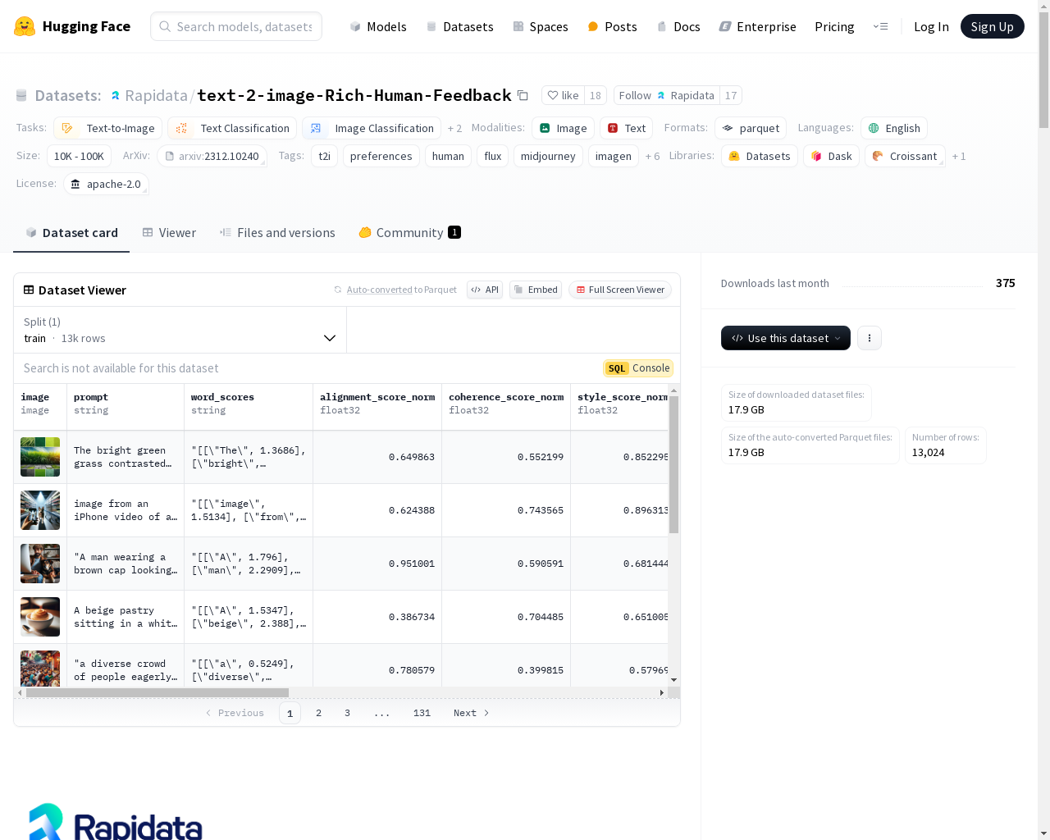The image size is (1050, 840).
Task: Open the man wearing brown cap thumbnail
Action: point(40,564)
